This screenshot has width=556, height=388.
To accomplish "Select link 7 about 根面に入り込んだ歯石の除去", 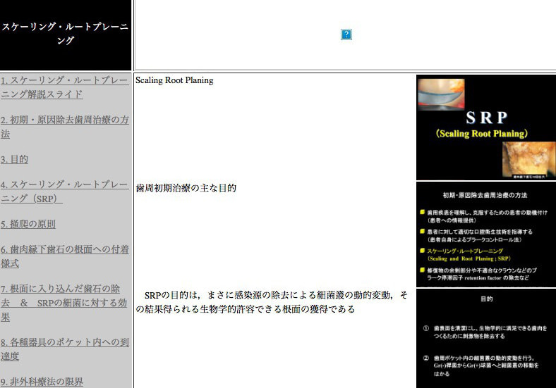I will point(65,303).
